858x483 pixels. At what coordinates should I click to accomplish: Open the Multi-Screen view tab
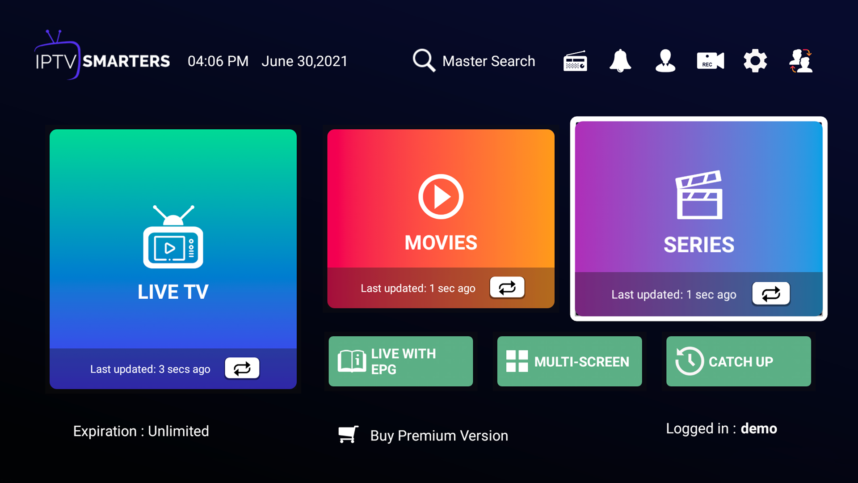click(x=570, y=361)
